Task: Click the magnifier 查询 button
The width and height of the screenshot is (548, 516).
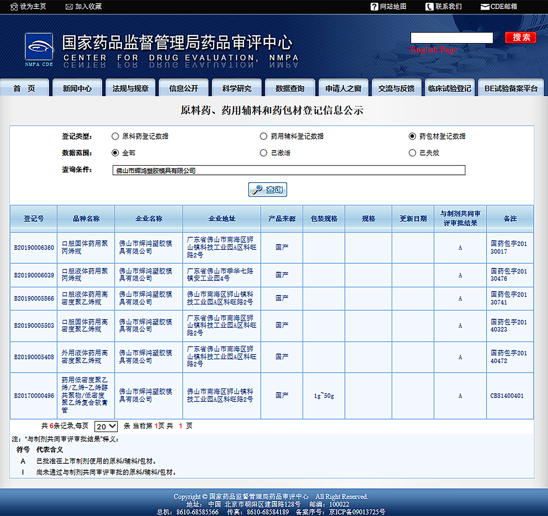Action: 267,190
